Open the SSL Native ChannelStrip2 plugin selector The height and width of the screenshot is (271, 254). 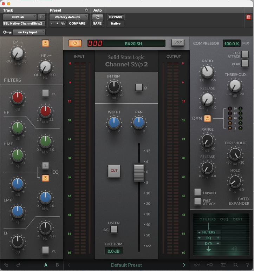24,23
